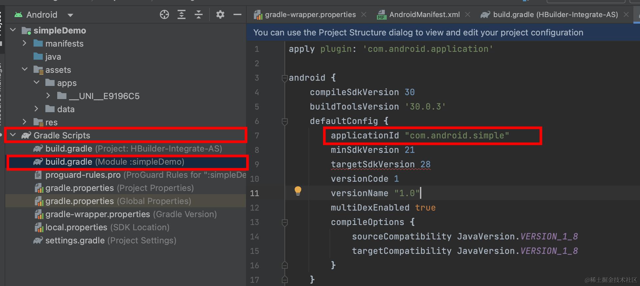640x286 pixels.
Task: Click the buildToolsVersion '30.0.3' string
Action: [425, 107]
